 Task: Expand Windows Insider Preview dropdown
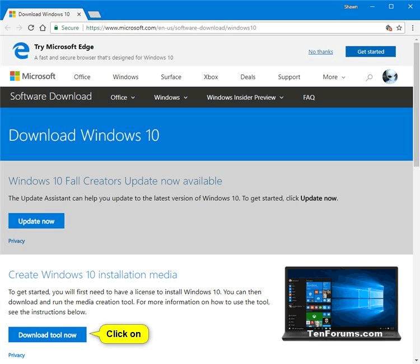coord(245,98)
